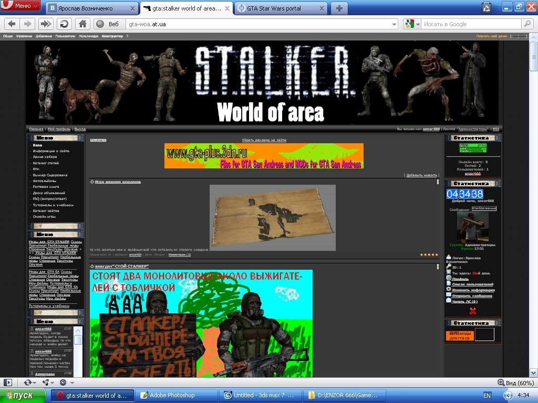The width and height of the screenshot is (538, 403).
Task: Open the Общее admin bar menu
Action: click(7, 36)
